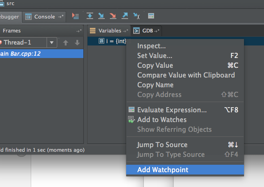Screen dimensions: 264x187
Task: Choose Copy Name menu entry
Action: [185, 85]
